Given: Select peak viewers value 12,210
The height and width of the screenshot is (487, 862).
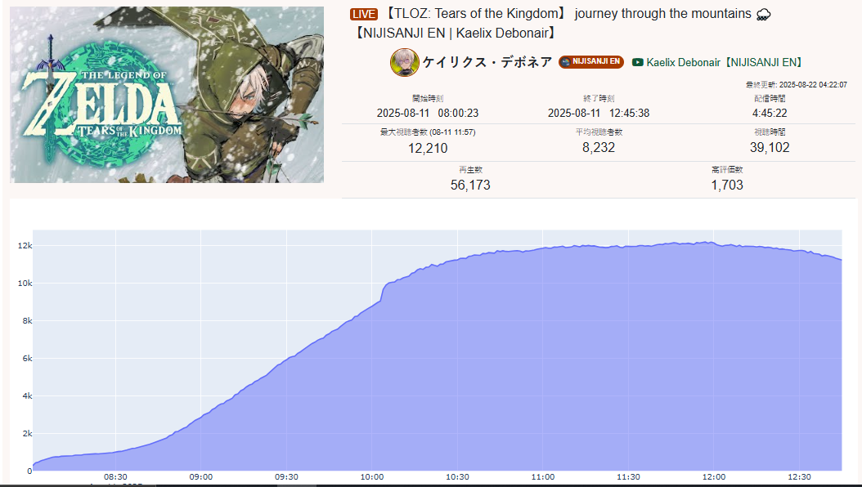Looking at the screenshot, I should click(428, 148).
